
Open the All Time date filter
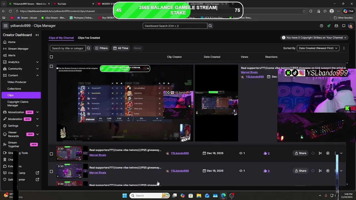[120, 48]
